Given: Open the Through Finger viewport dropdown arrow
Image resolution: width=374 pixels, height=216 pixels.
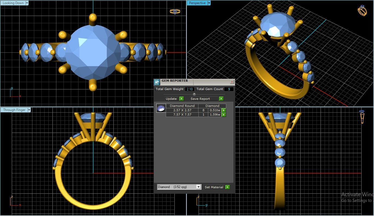Looking at the screenshot, I should 29,110.
